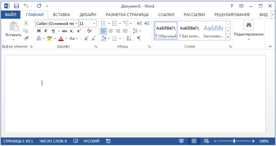Screen dimensions: 276x146
Task: Click the Cut scissors icon
Action: tap(26, 23)
